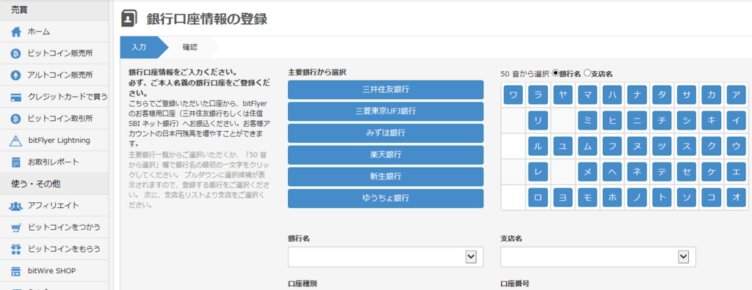752x290 pixels.
Task: Select the 支店名 radio button
Action: pyautogui.click(x=587, y=74)
